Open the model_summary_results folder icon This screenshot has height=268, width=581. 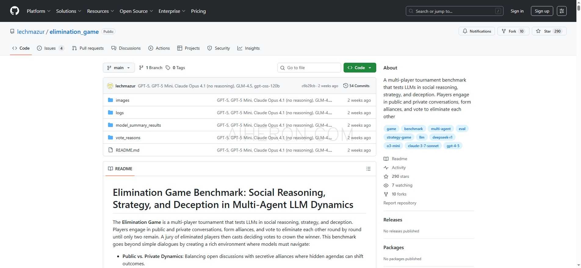(x=110, y=125)
